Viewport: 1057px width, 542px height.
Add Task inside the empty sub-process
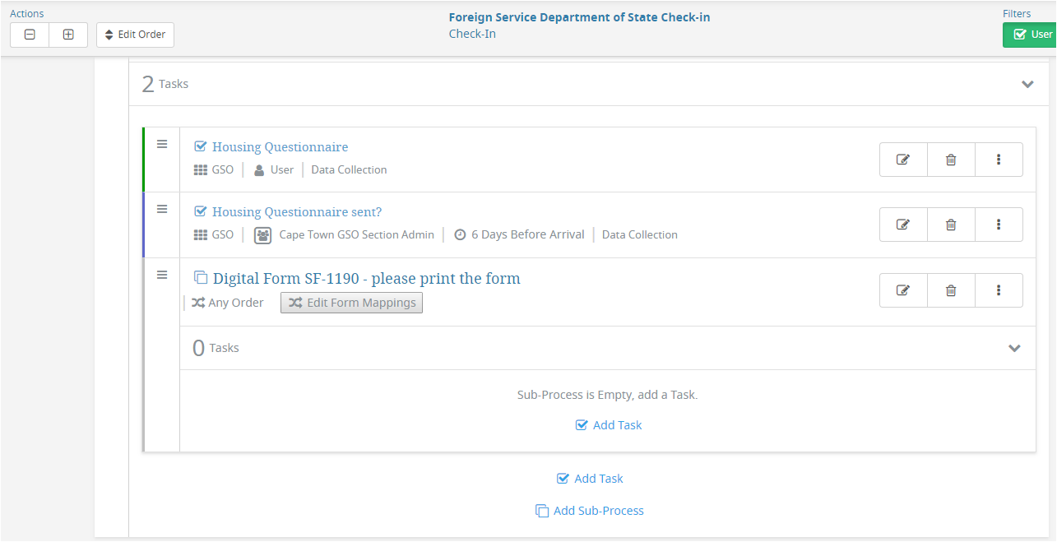(x=609, y=425)
